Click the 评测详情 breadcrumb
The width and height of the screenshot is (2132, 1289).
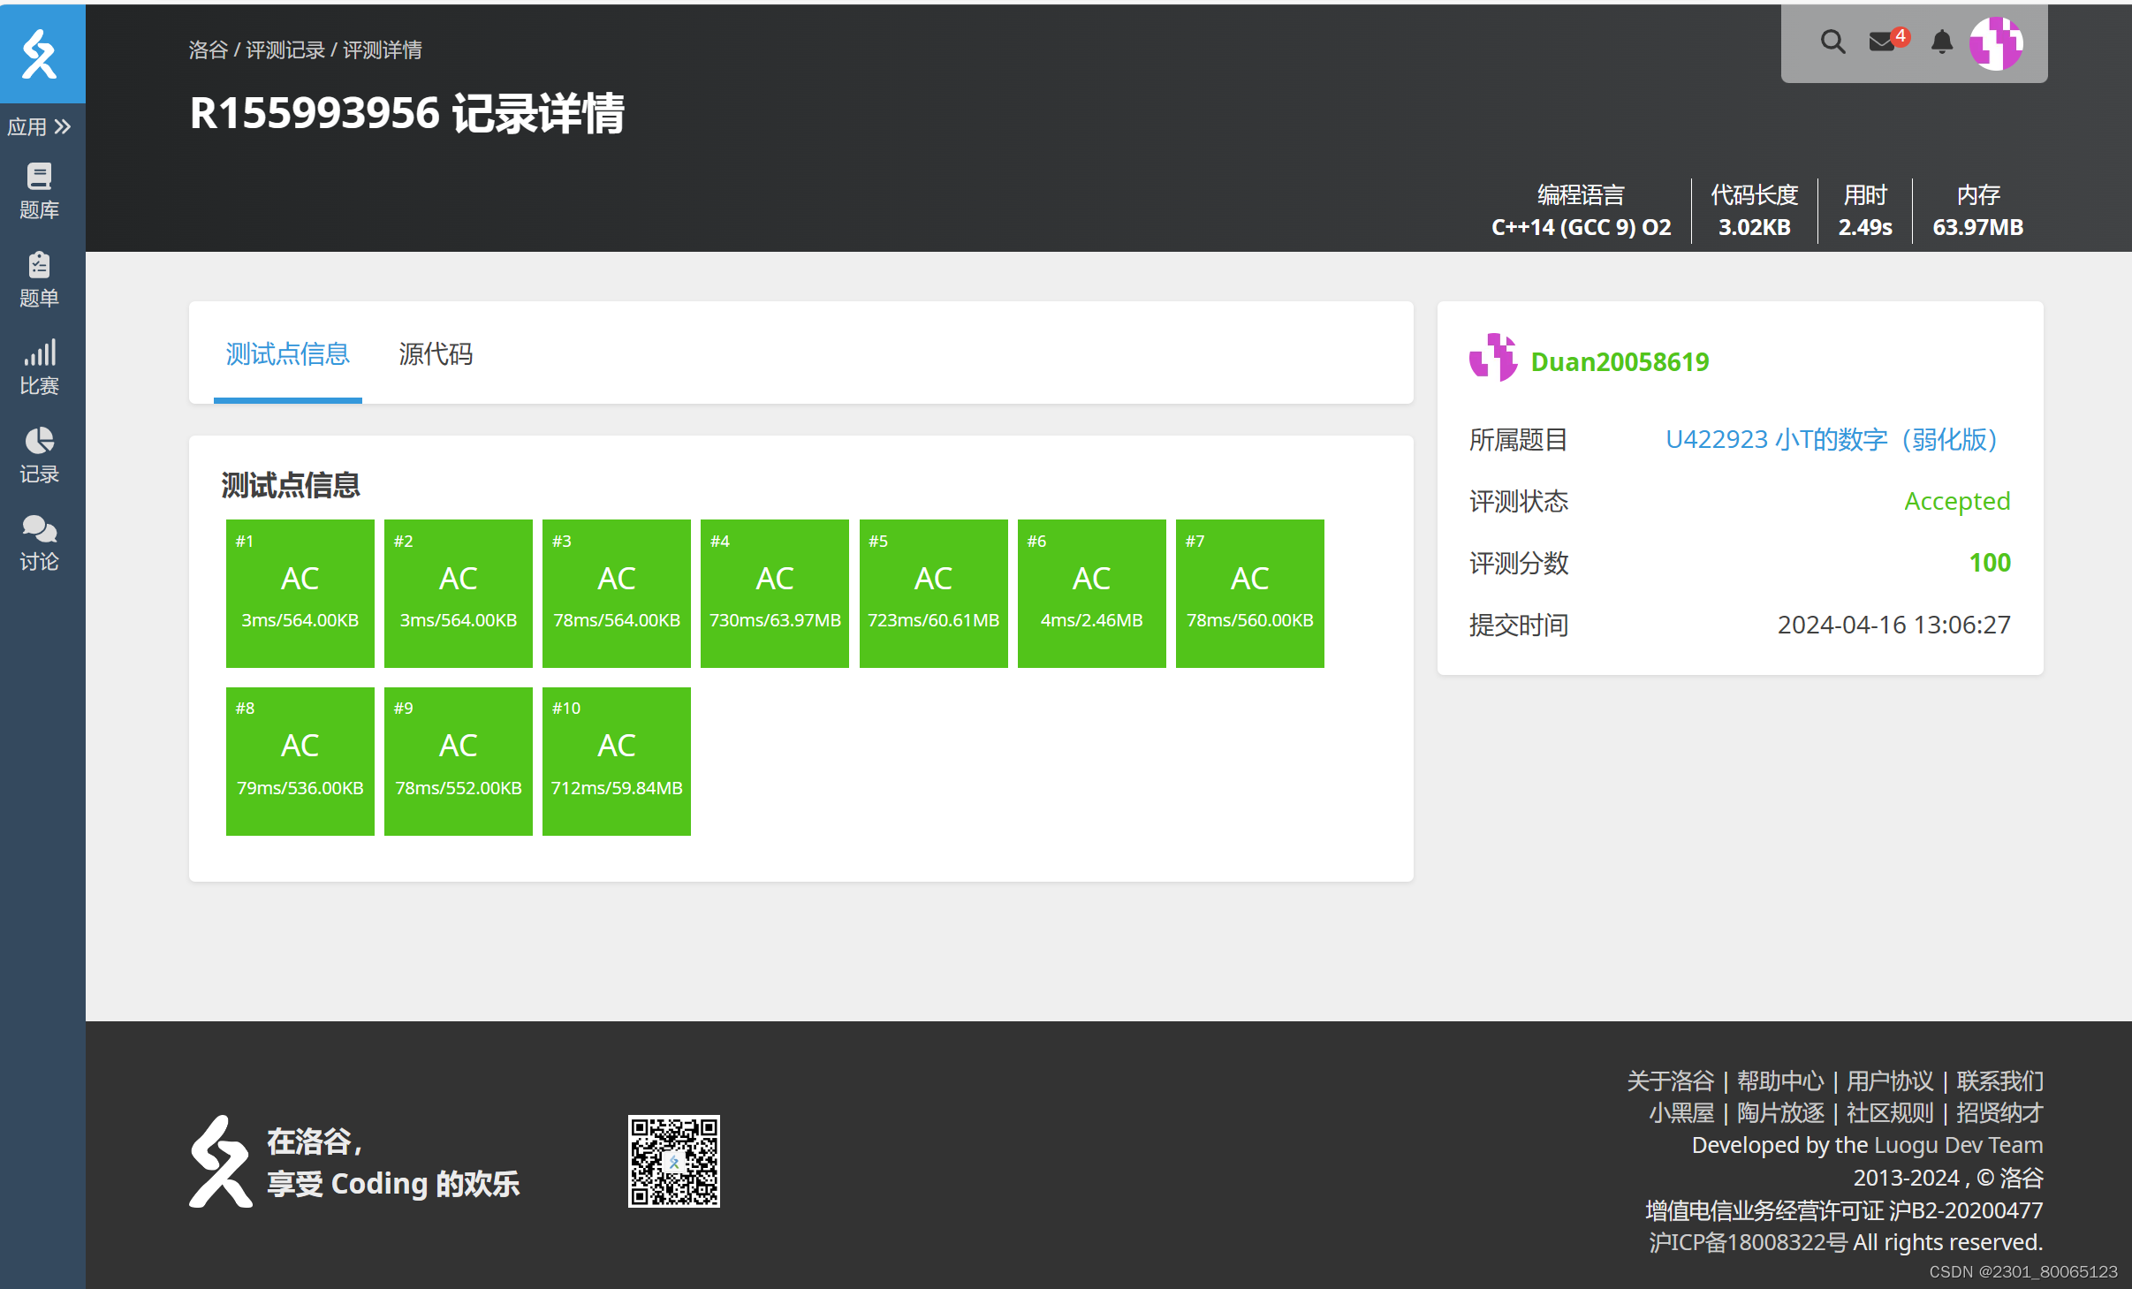[383, 50]
